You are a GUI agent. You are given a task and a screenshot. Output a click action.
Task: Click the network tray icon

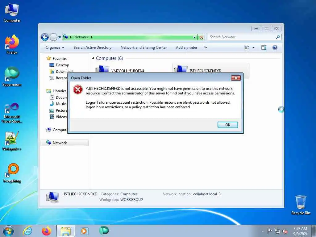click(277, 231)
